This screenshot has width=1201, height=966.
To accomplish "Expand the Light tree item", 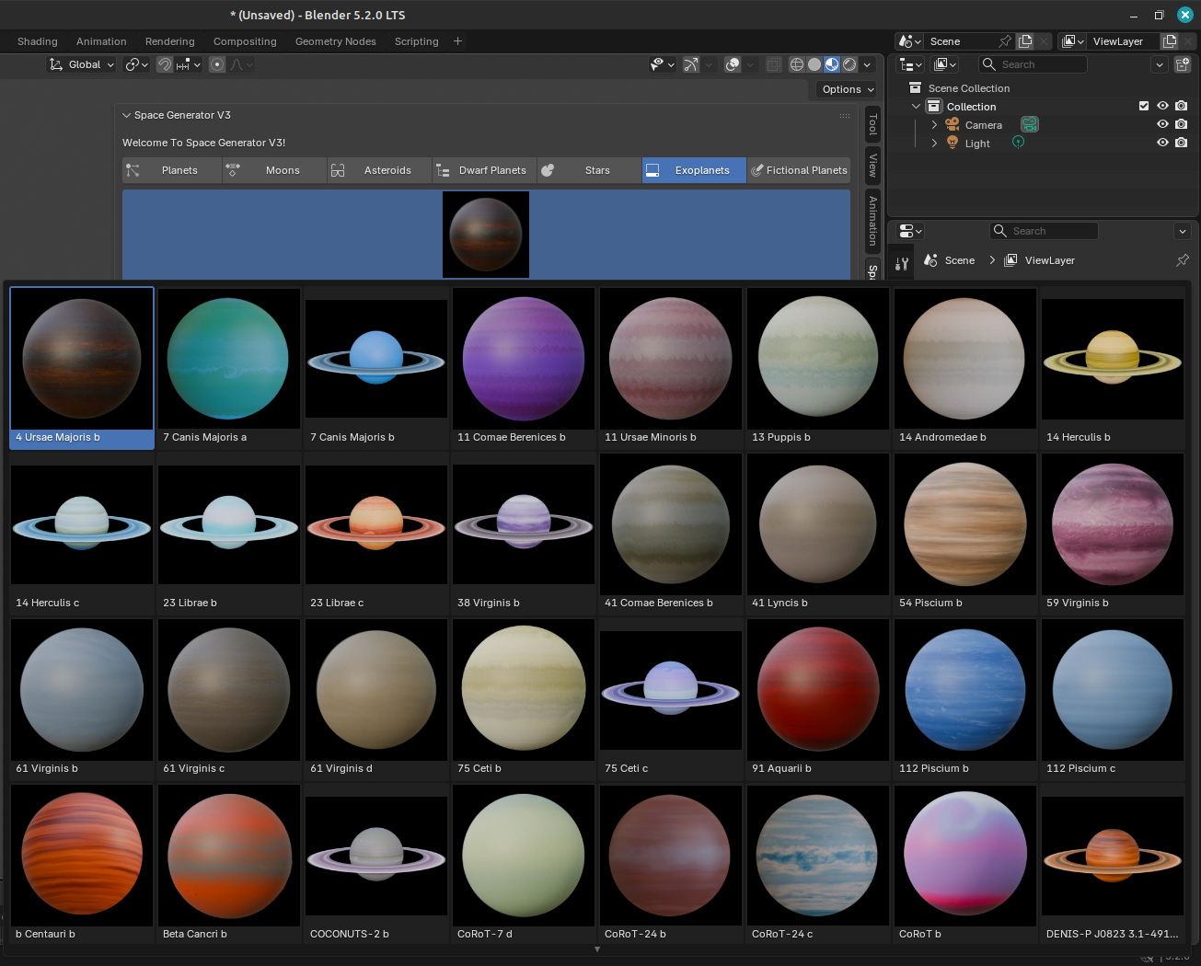I will (934, 143).
